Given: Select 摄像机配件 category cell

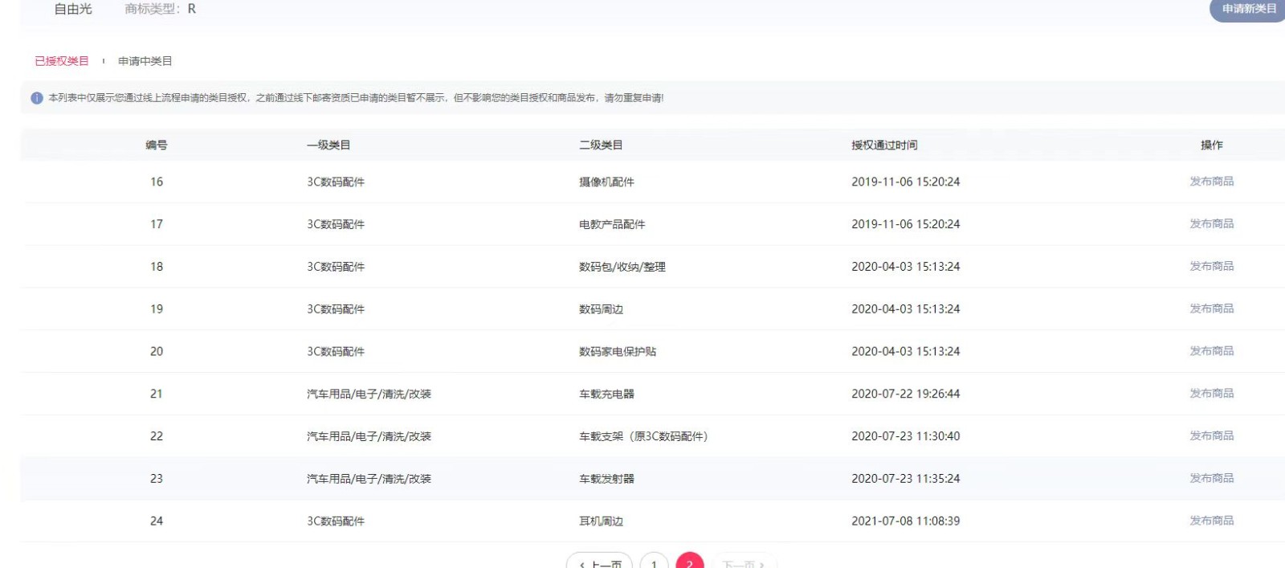Looking at the screenshot, I should [x=606, y=182].
